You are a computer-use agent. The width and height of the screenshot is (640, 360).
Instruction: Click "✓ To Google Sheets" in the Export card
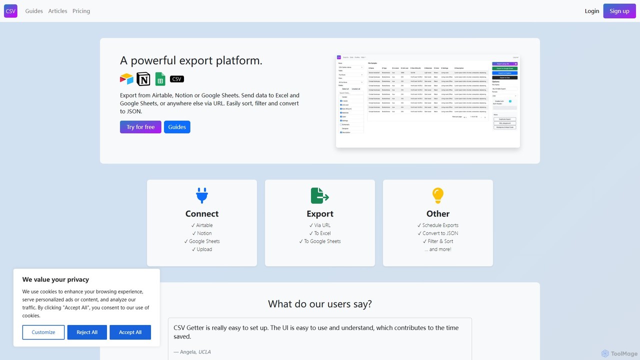tap(320, 241)
